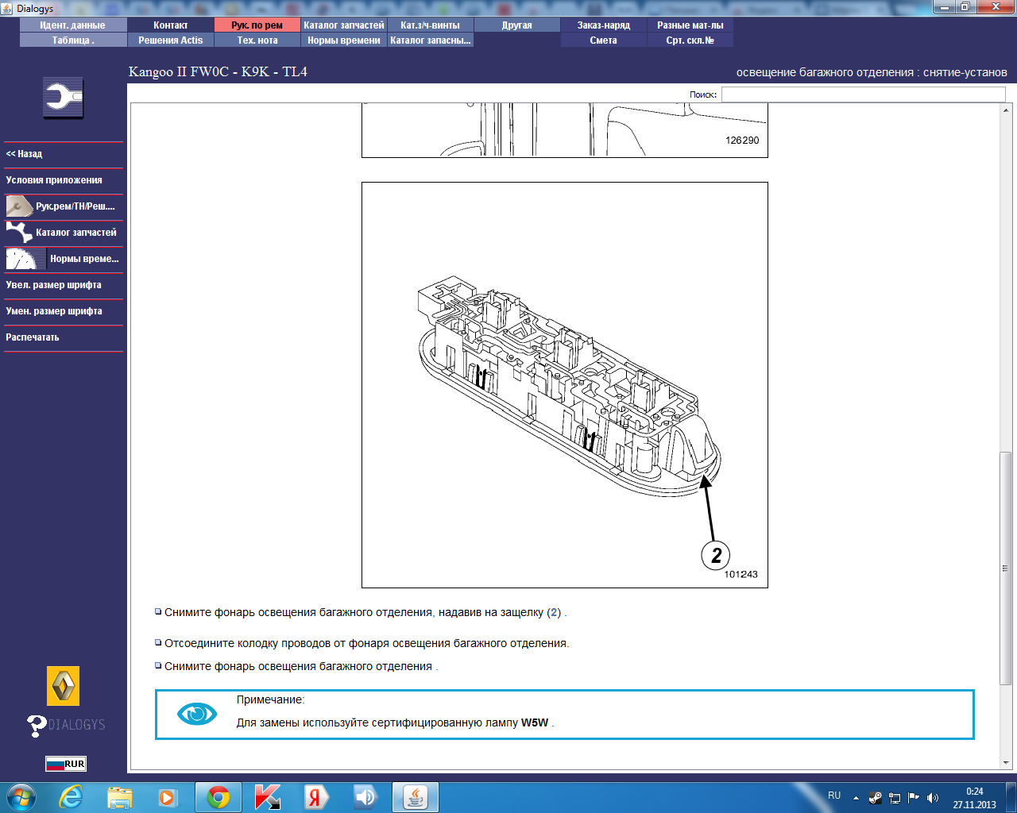
Task: Open the Каталог запасны... tab
Action: 431,40
